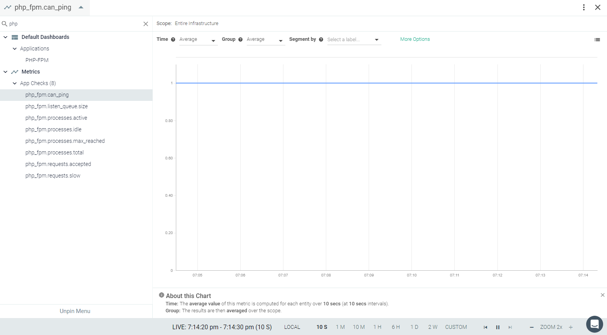Show help for Group aggregation

(241, 39)
